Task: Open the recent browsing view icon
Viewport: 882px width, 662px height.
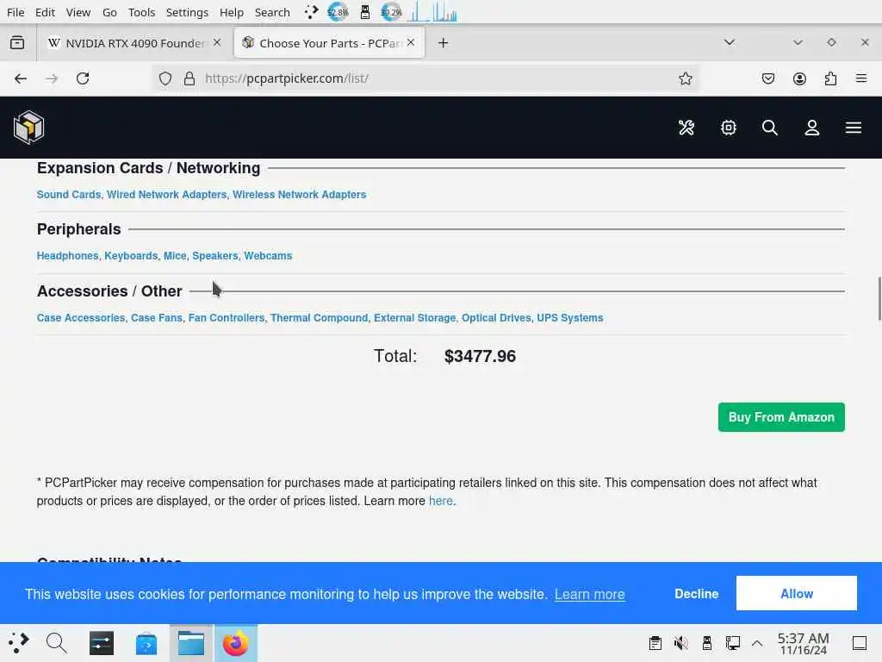Action: tap(17, 43)
